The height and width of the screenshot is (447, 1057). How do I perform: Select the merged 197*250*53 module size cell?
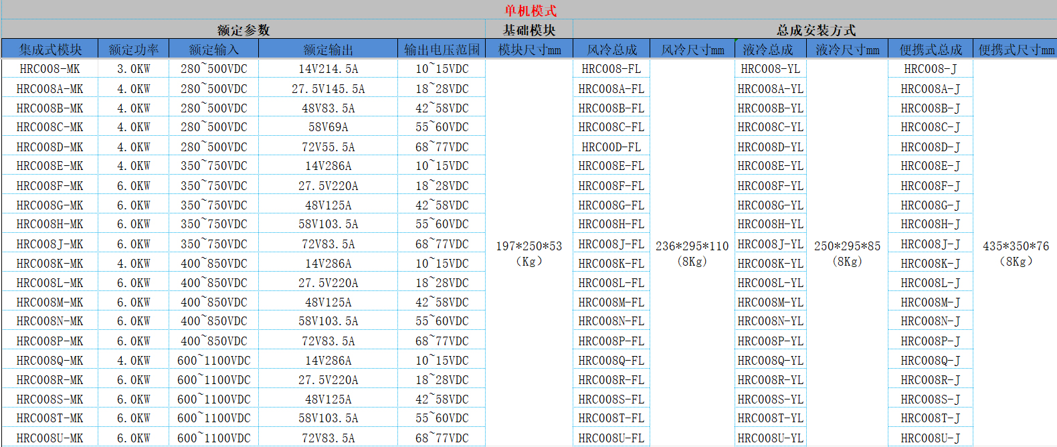pos(528,253)
